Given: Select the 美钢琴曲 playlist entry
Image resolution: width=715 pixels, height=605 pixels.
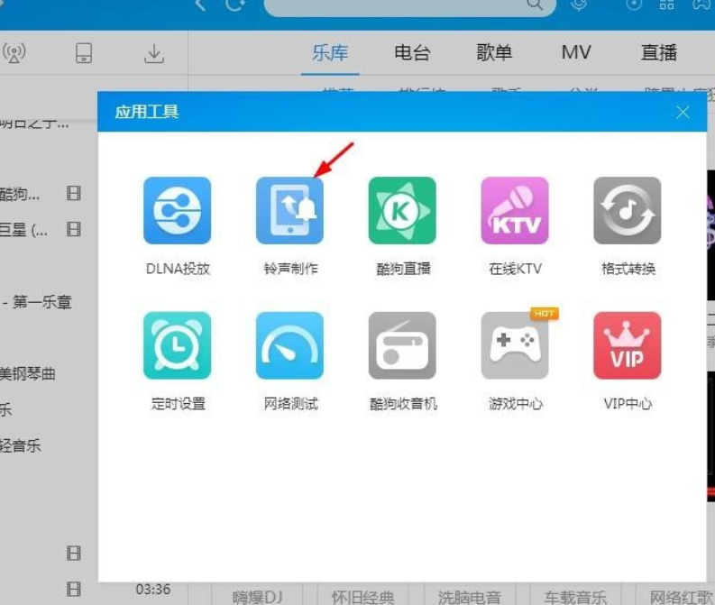Looking at the screenshot, I should (x=28, y=374).
